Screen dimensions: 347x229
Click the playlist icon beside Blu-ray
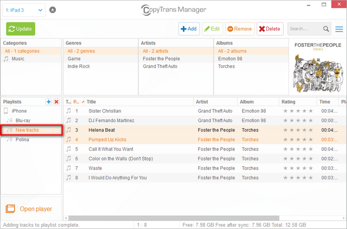(10, 120)
